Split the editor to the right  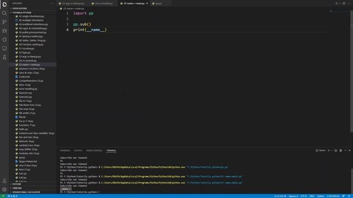(344, 3)
